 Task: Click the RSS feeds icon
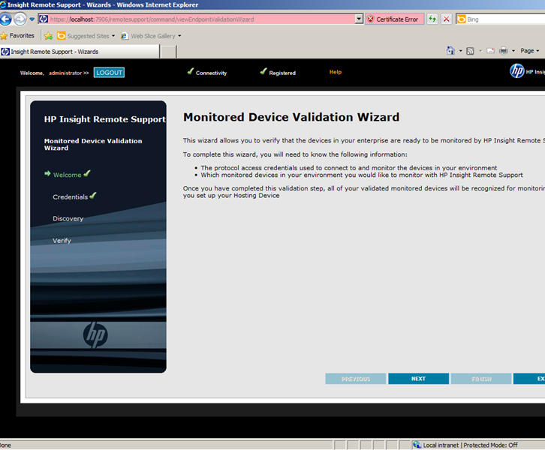(x=470, y=51)
